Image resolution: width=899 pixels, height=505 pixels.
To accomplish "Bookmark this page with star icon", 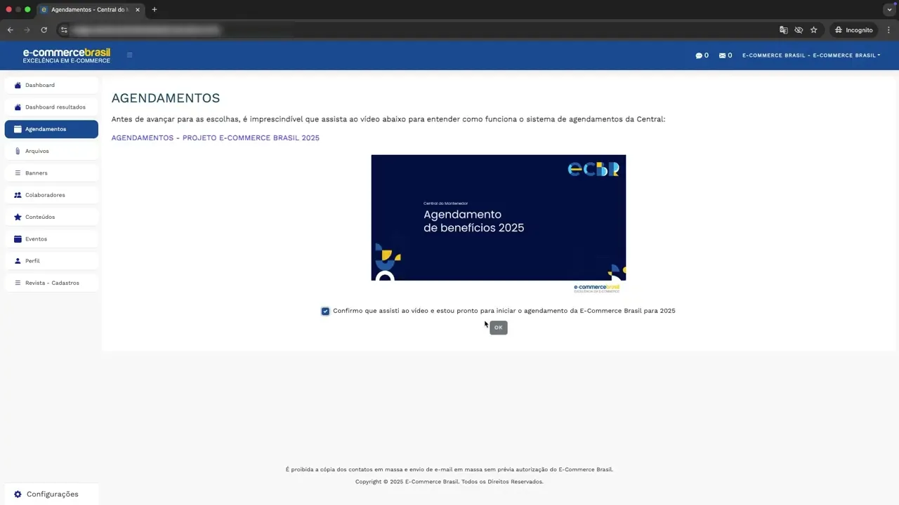I will [x=814, y=30].
